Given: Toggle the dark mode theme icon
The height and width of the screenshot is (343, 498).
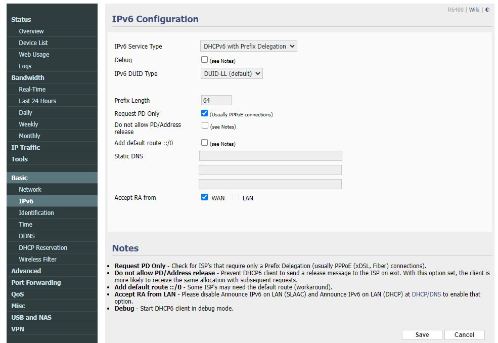Looking at the screenshot, I should point(487,9).
